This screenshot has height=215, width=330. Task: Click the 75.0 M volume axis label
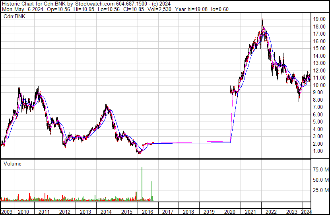(321, 169)
